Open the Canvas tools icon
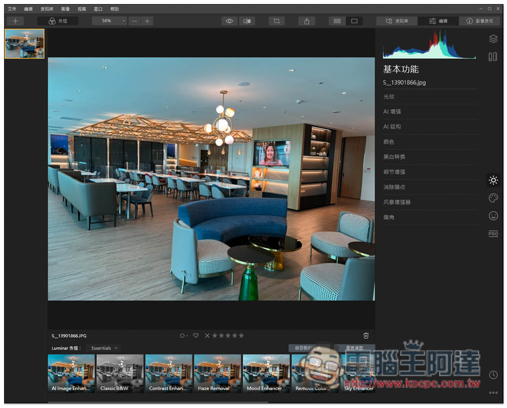 (x=493, y=57)
